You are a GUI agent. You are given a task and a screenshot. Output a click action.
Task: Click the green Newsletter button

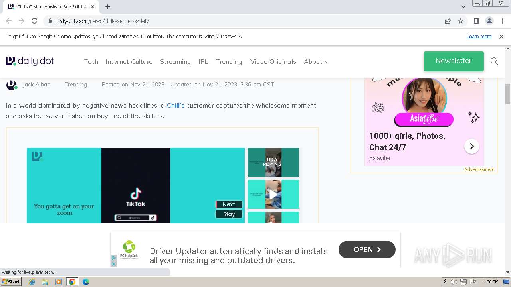point(454,61)
